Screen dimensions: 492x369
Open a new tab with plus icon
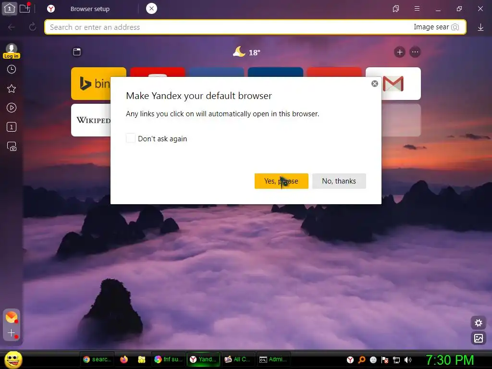point(25,9)
